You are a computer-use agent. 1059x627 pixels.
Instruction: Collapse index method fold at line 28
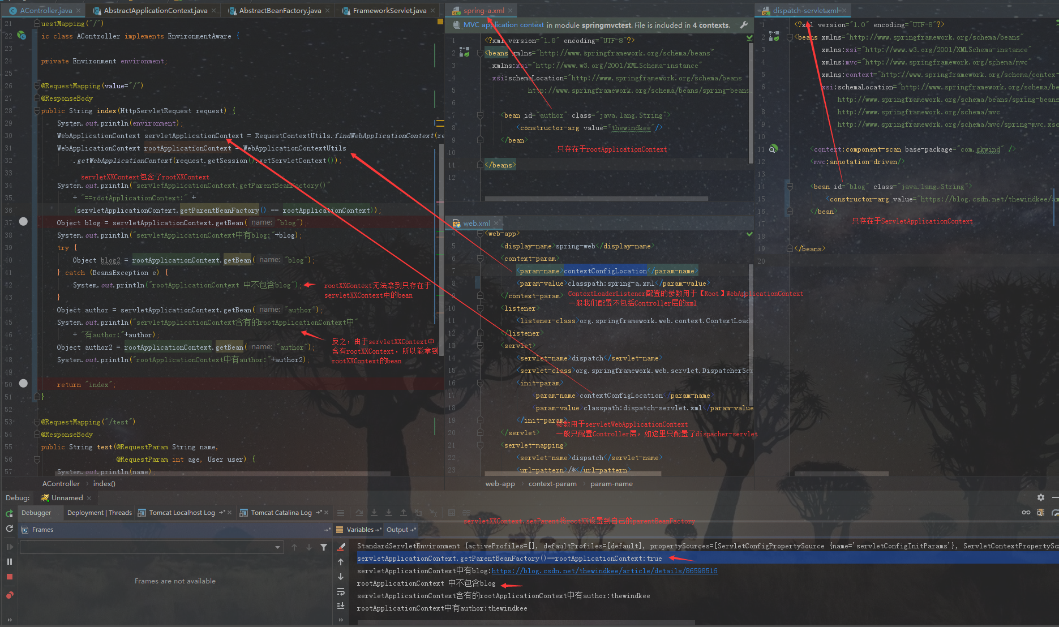pyautogui.click(x=37, y=111)
